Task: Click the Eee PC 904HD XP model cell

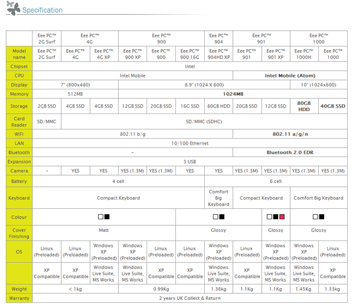Action: point(219,54)
